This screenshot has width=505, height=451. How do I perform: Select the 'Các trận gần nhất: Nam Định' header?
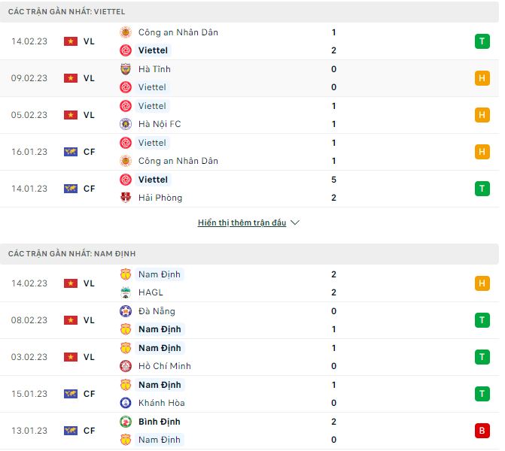coord(72,254)
